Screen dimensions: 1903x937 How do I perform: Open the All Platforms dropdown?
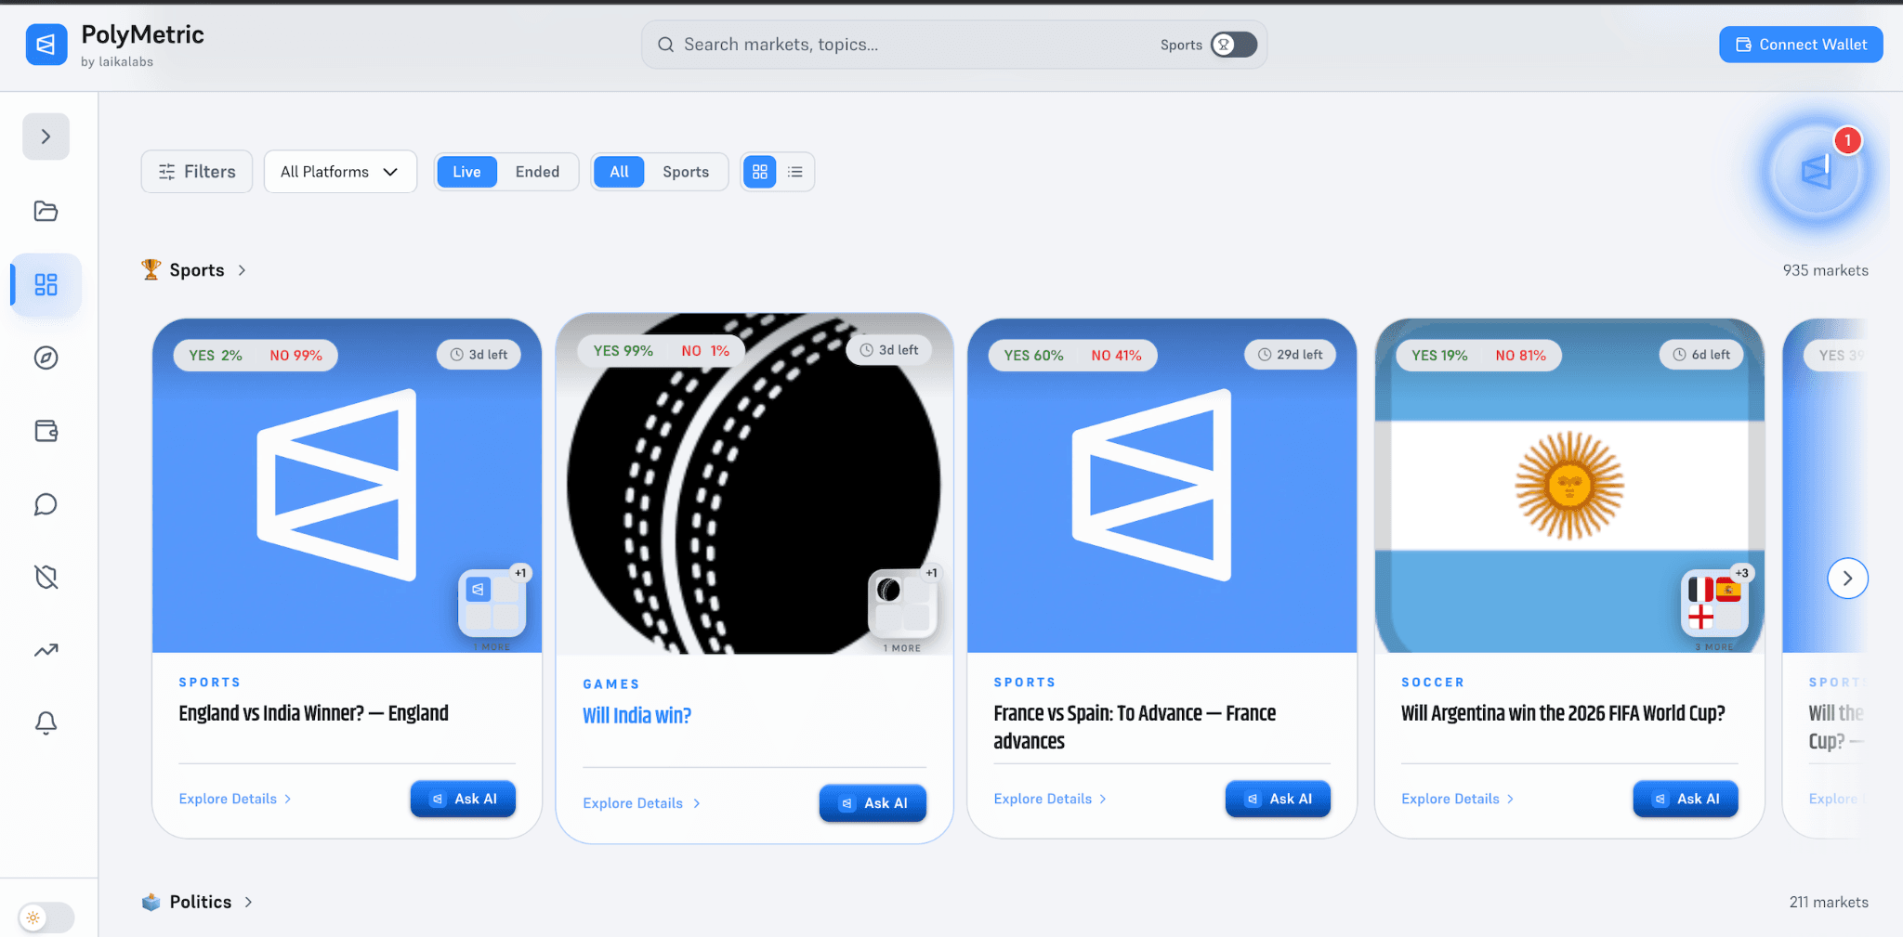point(340,172)
